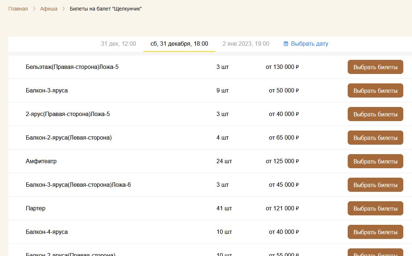Click the Бельэтаж(Правая-сторона)Ложа-5 row name
The height and width of the screenshot is (256, 412).
(72, 67)
